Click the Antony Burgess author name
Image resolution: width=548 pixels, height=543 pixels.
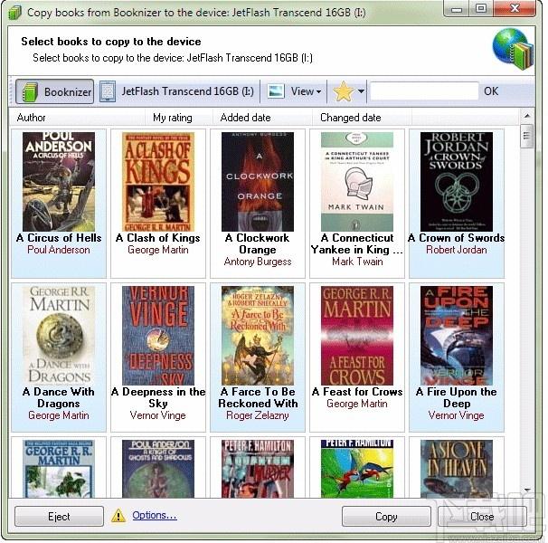pyautogui.click(x=258, y=262)
